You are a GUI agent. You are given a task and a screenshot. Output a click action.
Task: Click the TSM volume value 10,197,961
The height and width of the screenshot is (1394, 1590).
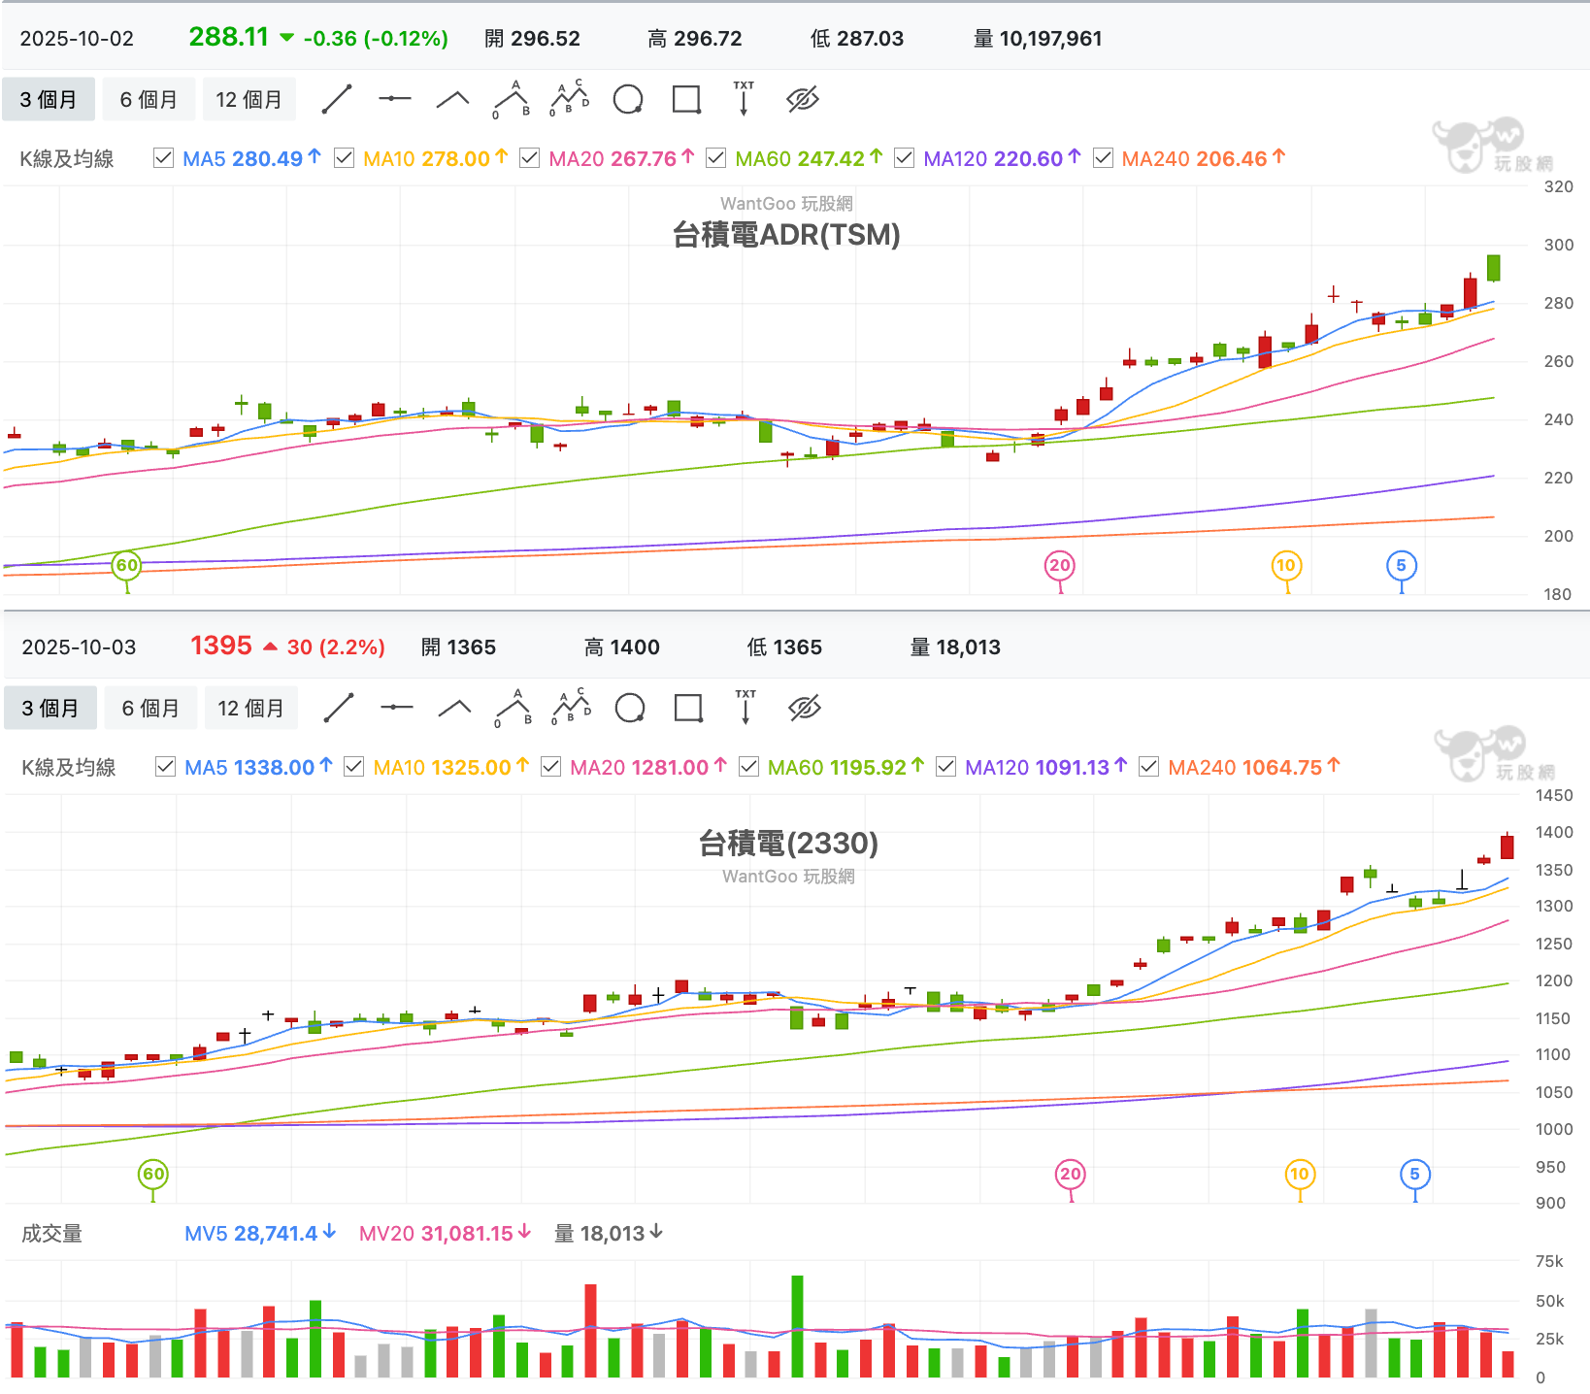[1050, 39]
